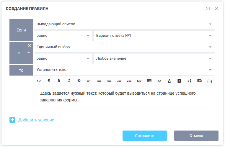Open the 'Установить текст' action dropdown
The width and height of the screenshot is (225, 147).
point(124,70)
